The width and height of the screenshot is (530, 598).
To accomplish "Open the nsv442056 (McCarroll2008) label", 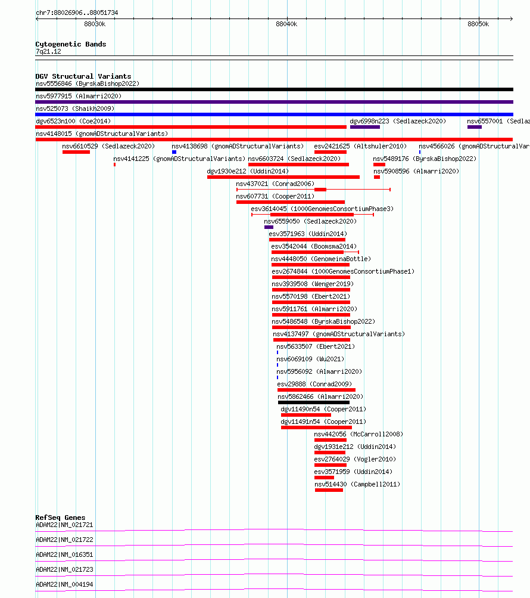I will (358, 435).
